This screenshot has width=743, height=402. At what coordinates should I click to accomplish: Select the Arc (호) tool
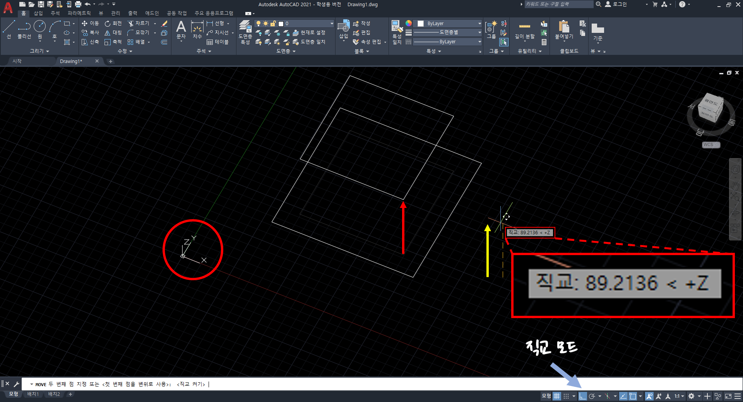55,30
